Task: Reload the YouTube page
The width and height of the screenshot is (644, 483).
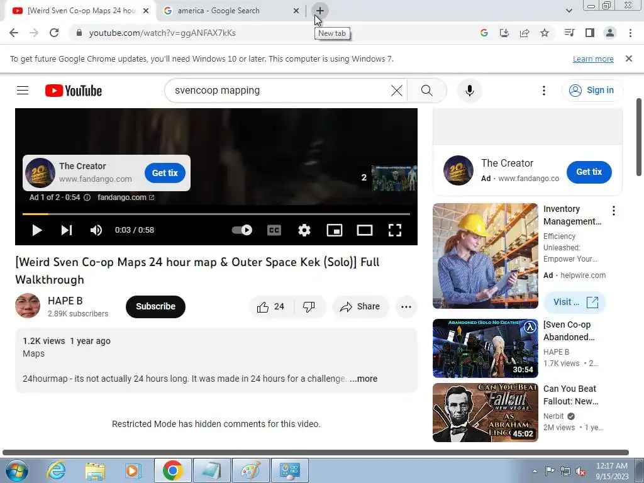Action: click(x=54, y=33)
